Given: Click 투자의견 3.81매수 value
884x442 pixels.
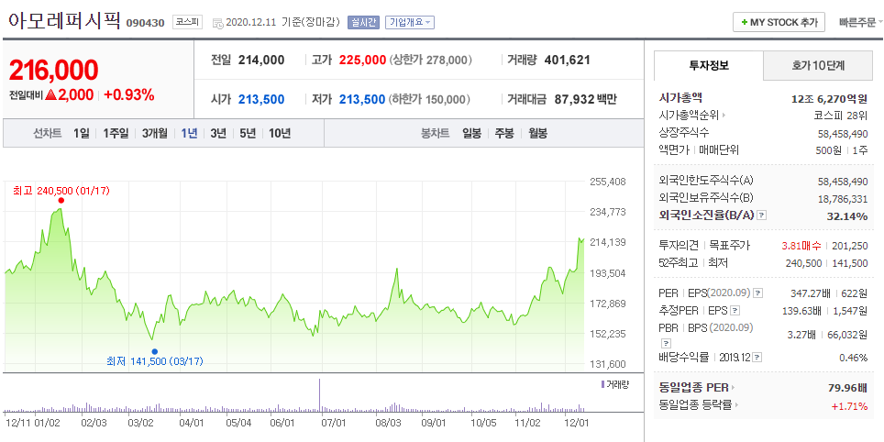Looking at the screenshot, I should coord(803,246).
